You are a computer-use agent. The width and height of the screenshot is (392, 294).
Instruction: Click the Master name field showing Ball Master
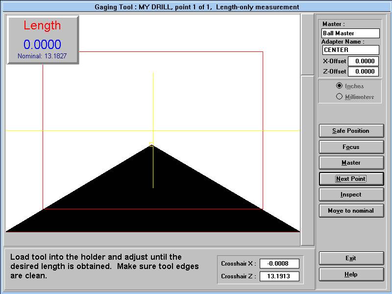350,33
